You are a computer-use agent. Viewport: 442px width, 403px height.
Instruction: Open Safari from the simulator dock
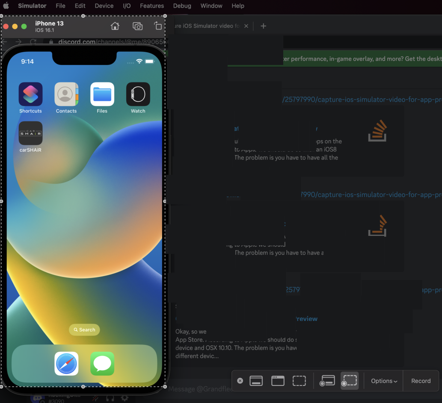coord(66,363)
